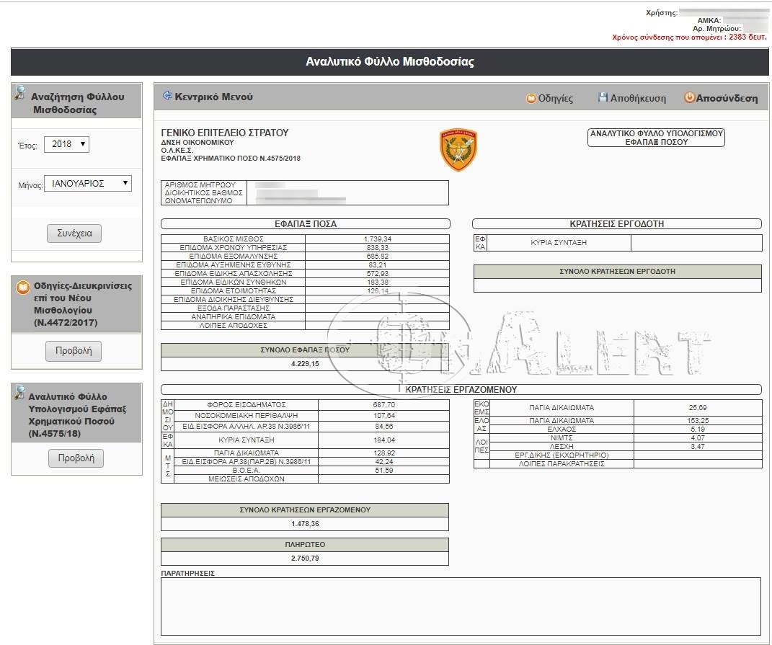
Task: Select the Αποσύνδεση text link
Action: click(x=727, y=99)
